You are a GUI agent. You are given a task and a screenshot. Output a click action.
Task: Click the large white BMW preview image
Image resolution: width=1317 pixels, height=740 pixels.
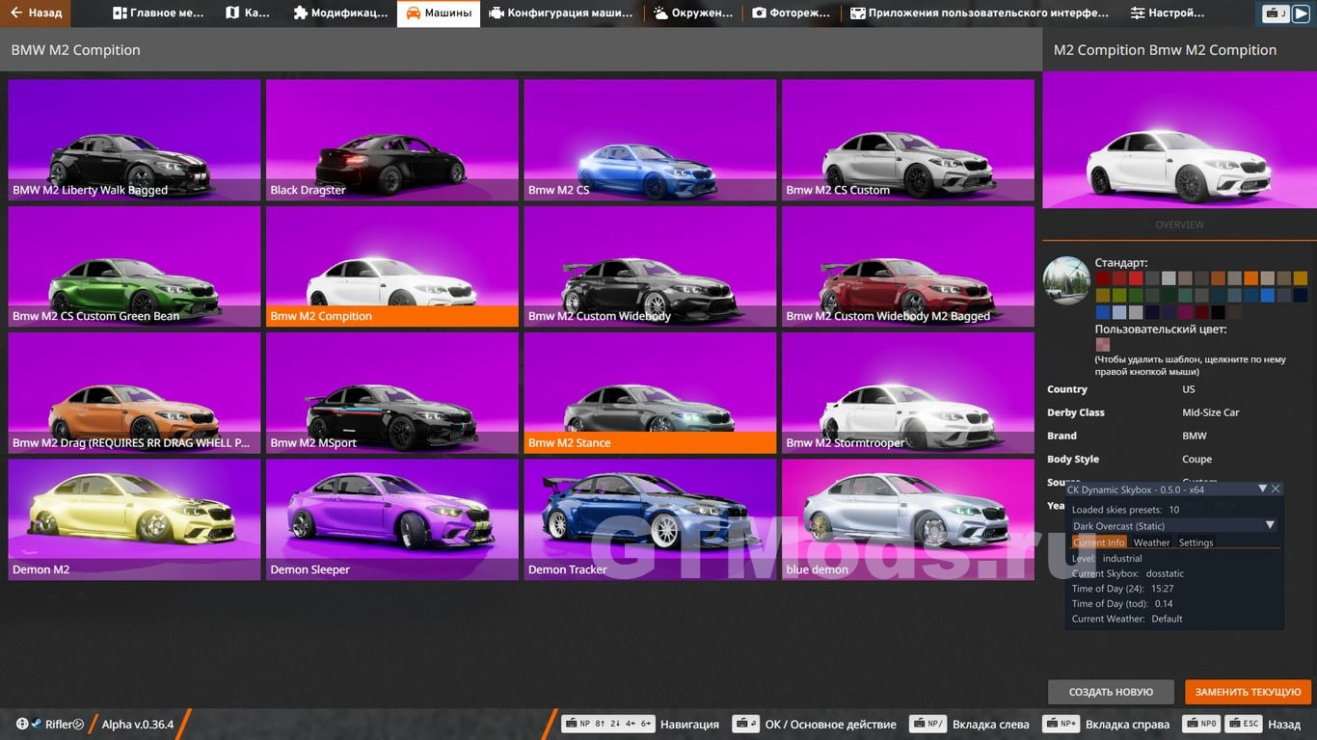(x=1179, y=140)
